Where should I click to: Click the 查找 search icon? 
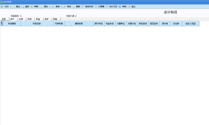click(x=23, y=7)
